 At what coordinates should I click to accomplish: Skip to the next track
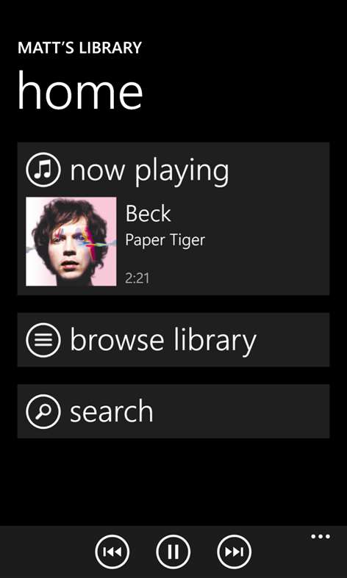(x=235, y=552)
